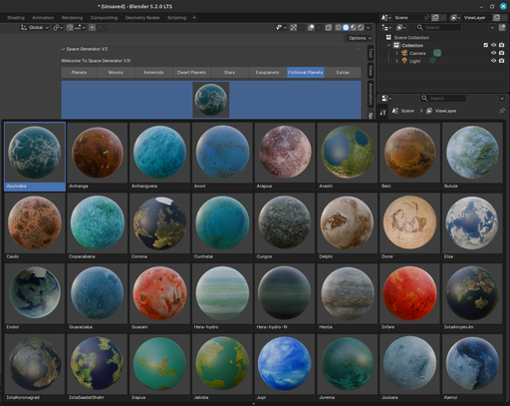Hide Camera in viewport with eye icon
This screenshot has width=510, height=406.
pyautogui.click(x=494, y=53)
